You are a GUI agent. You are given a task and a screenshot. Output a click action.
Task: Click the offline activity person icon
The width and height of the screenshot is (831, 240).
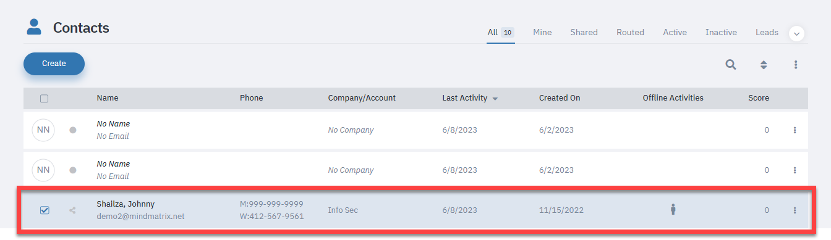(x=673, y=210)
